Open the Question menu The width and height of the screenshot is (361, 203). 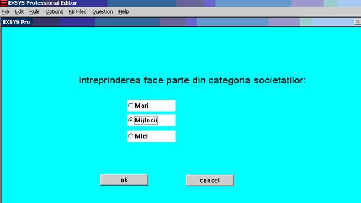[x=103, y=11]
